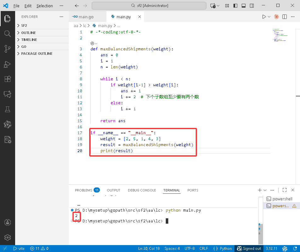Toggle Secondary Side Bar visibility
Image resolution: width=300 pixels, height=252 pixels.
click(x=252, y=6)
